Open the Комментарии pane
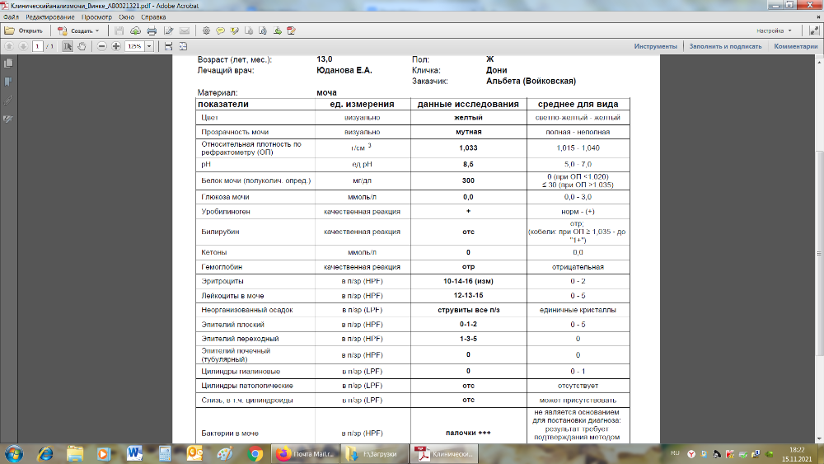This screenshot has height=464, width=824. pyautogui.click(x=795, y=46)
